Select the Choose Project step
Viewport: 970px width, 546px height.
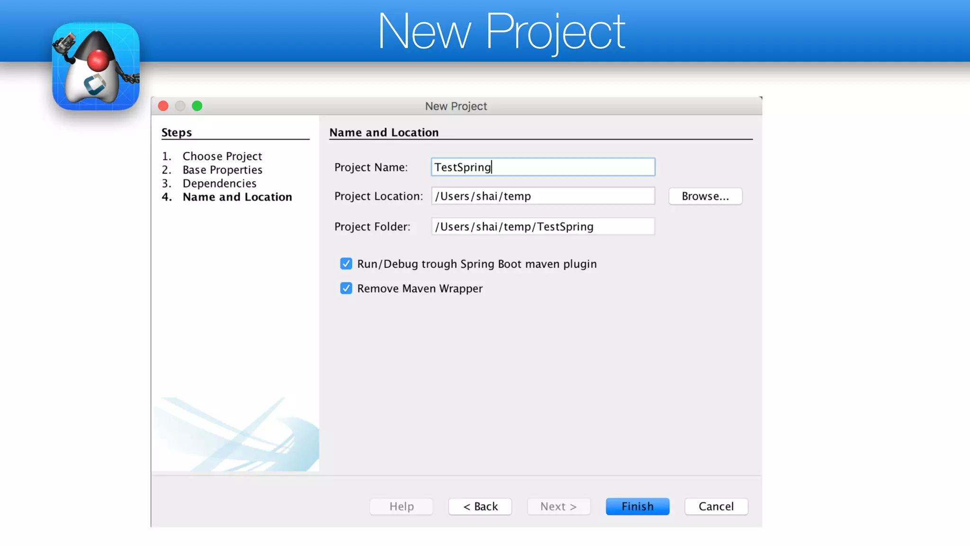tap(222, 156)
